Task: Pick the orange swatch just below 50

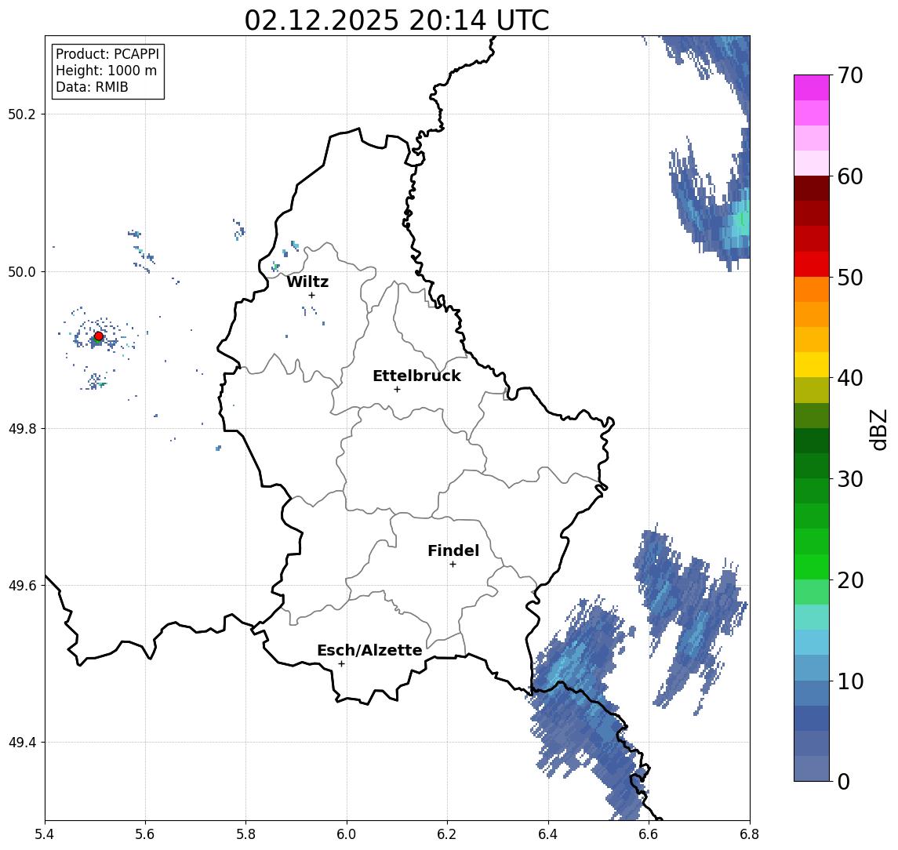Action: tap(812, 289)
